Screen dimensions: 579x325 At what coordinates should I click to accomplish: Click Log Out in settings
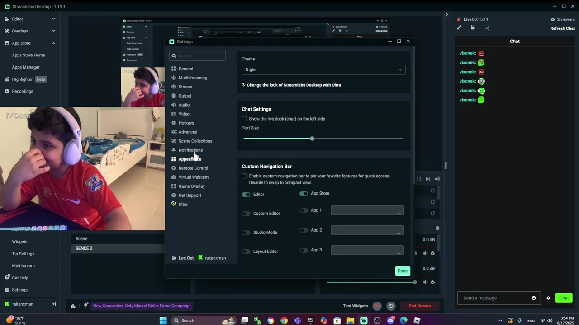pyautogui.click(x=183, y=258)
